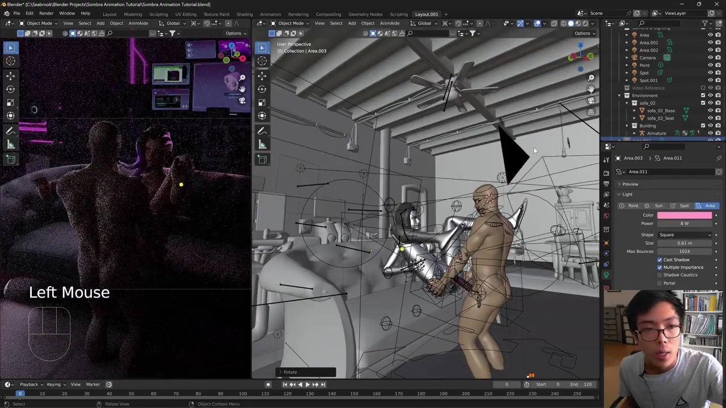Select the Cursor tool in left viewport toolbar
The height and width of the screenshot is (408, 726).
[10, 61]
